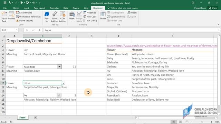
Task: Switch to the View tab
Action: click(x=86, y=8)
